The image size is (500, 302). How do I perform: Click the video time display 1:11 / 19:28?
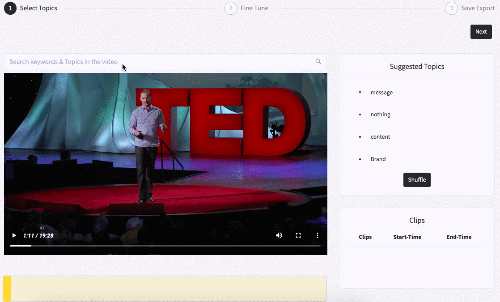pos(38,236)
